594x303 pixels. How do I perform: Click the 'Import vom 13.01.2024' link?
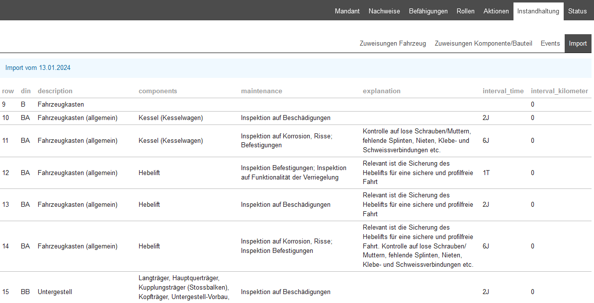38,68
